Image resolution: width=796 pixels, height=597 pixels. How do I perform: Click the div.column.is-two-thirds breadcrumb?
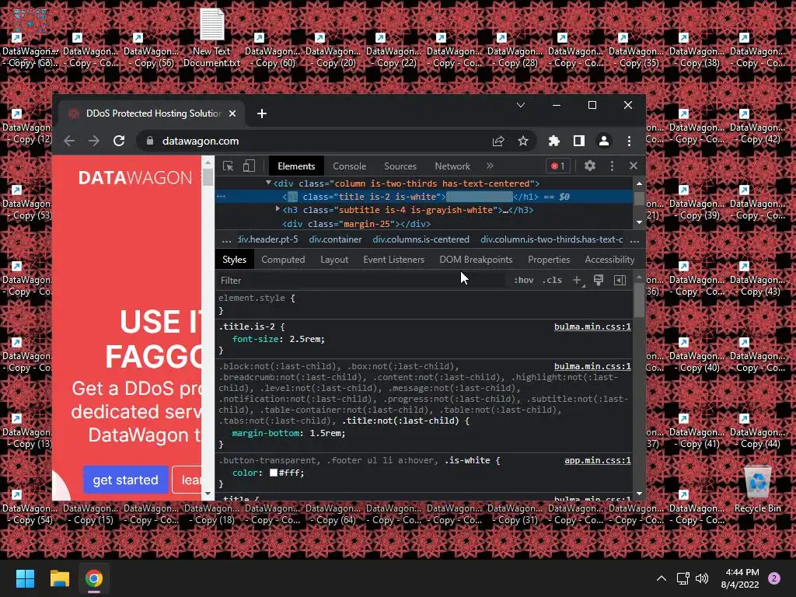pyautogui.click(x=552, y=239)
